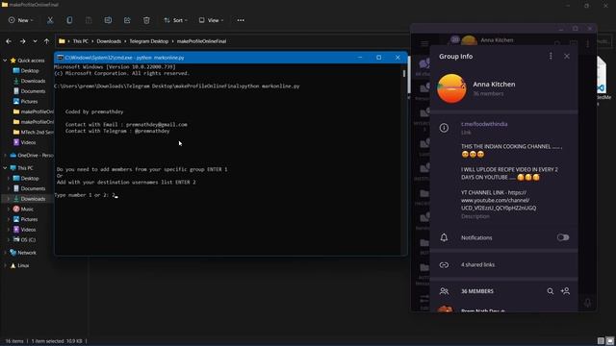Collapse the This PC tree node
Viewport: 616px width, 346px height.
pyautogui.click(x=5, y=168)
